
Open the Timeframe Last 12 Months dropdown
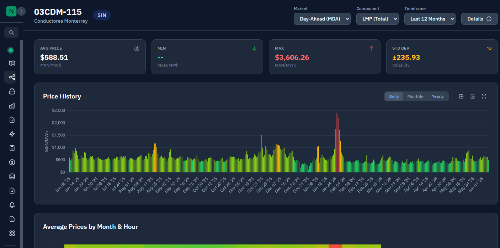(x=430, y=19)
